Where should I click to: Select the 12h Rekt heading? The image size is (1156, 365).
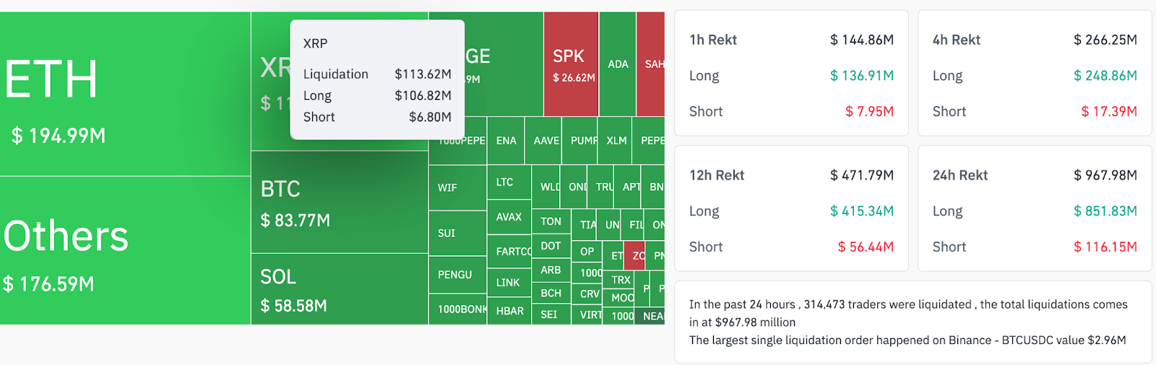click(x=717, y=175)
